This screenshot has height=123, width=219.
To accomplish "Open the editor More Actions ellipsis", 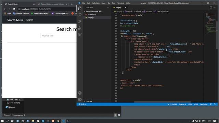I will point(215,8).
